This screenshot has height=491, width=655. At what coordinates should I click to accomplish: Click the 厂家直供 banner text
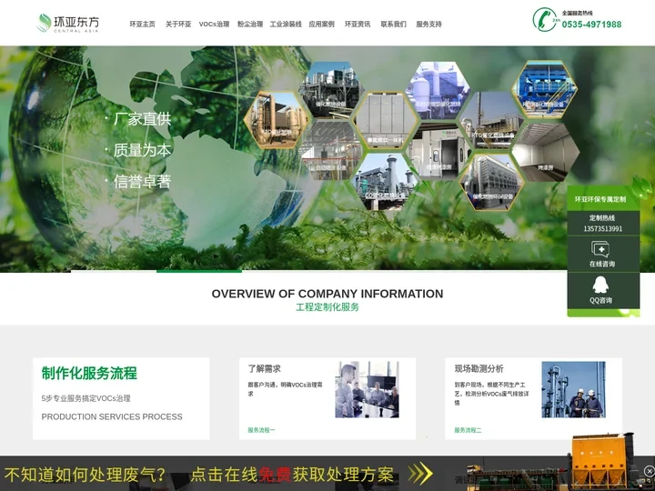tap(142, 119)
